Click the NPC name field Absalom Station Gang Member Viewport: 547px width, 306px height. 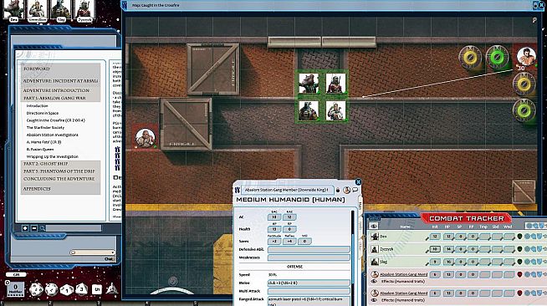coord(287,190)
